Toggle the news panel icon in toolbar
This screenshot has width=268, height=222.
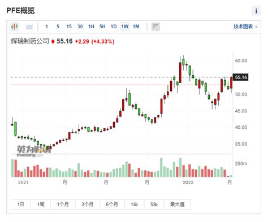click(155, 27)
